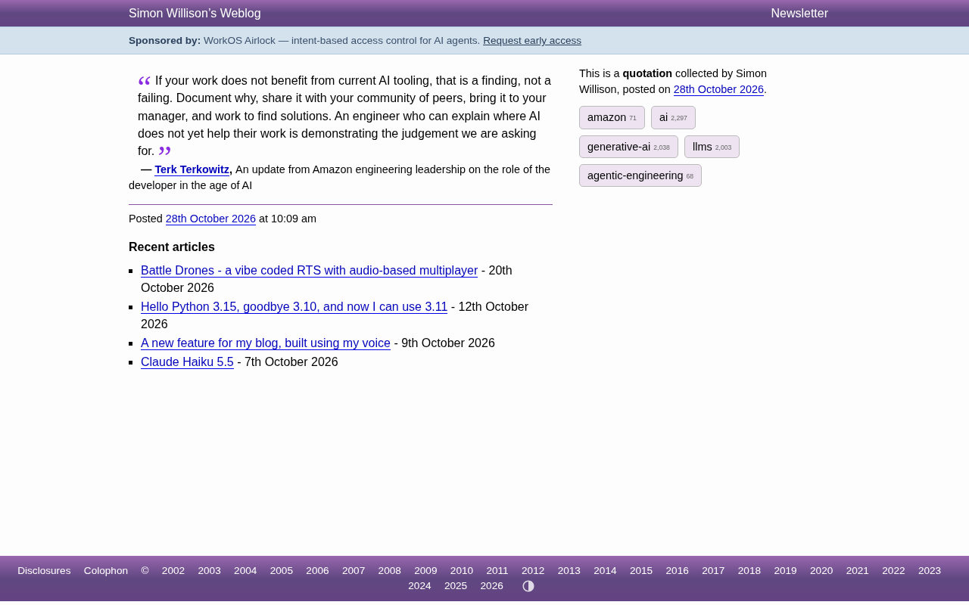Toggle the dark/light theme icon in footer
This screenshot has height=605, width=969.
528,586
